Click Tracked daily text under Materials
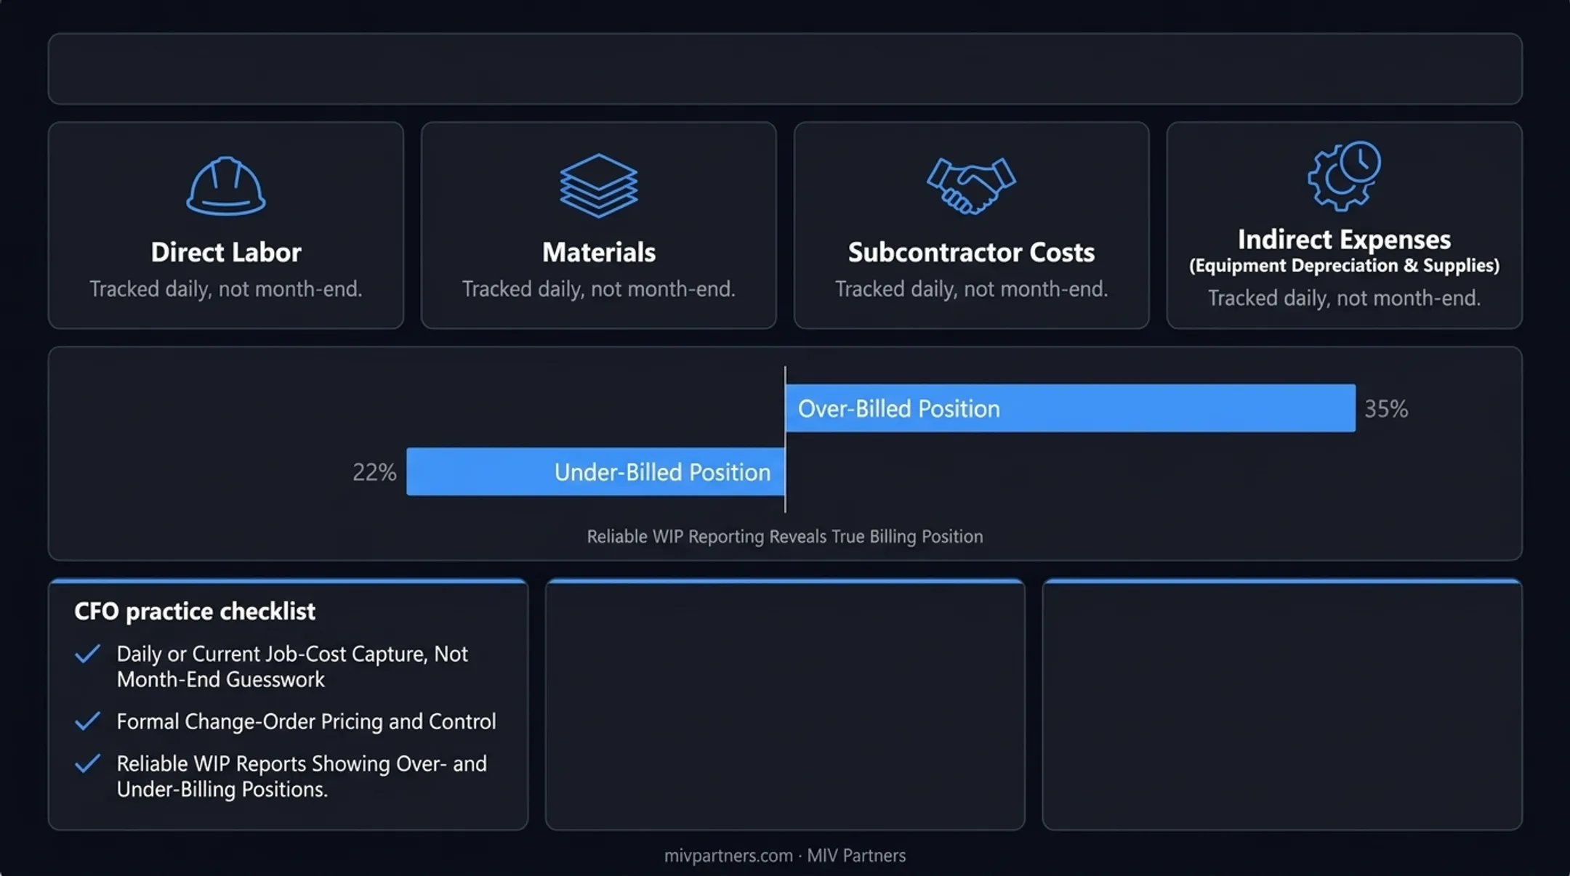This screenshot has width=1570, height=876. 599,289
